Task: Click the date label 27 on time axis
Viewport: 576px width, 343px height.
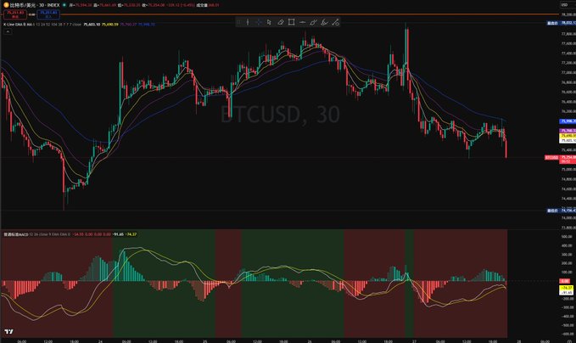Action: (x=414, y=340)
